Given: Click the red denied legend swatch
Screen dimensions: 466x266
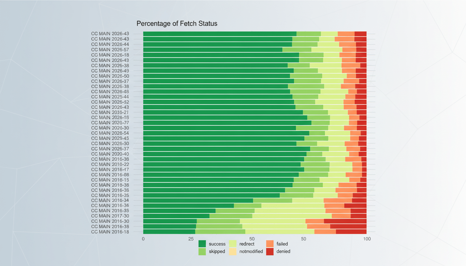Looking at the screenshot, I should [270, 251].
